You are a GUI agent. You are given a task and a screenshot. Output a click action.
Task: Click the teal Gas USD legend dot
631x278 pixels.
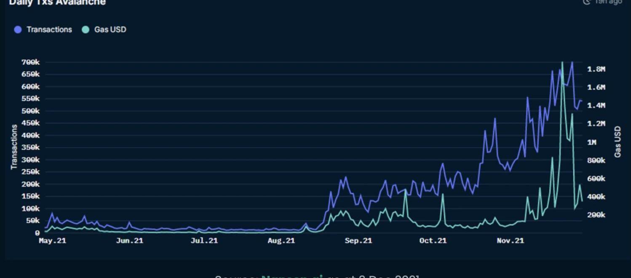tap(86, 30)
